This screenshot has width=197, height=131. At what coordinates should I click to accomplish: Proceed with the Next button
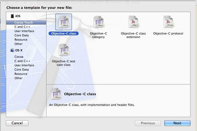pyautogui.click(x=177, y=123)
